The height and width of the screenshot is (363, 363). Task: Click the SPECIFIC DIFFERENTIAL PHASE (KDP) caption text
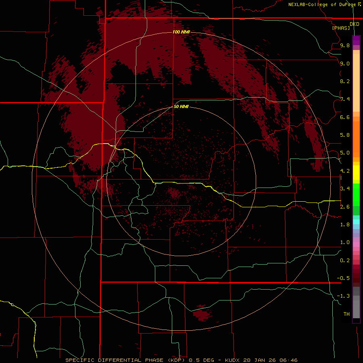tap(125, 360)
